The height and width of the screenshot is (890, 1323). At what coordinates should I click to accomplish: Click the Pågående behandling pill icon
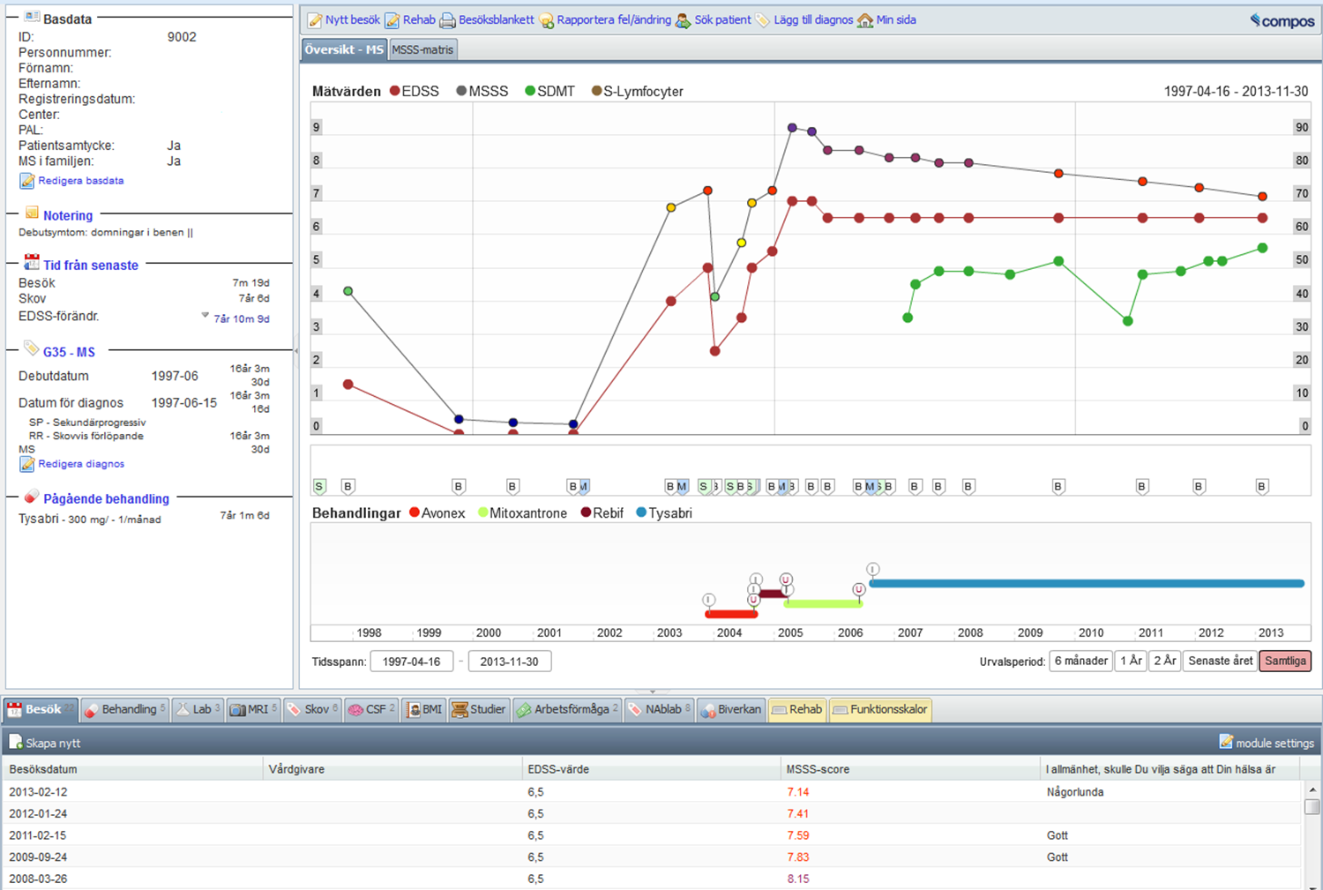[x=32, y=496]
